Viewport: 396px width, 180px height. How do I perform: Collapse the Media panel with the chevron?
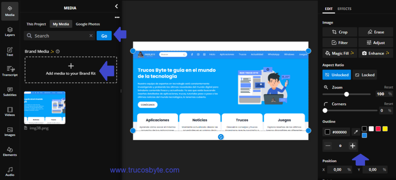116,6
